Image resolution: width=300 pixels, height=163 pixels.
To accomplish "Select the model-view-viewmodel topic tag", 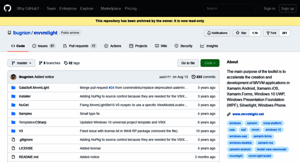I will 271,149.
